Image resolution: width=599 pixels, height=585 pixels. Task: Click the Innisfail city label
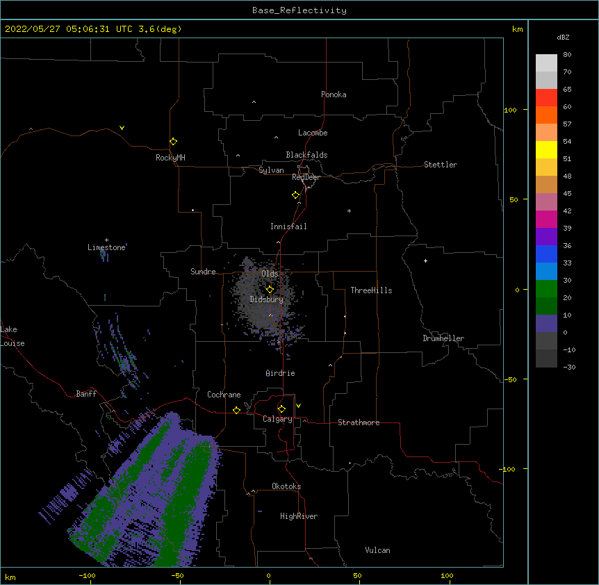(x=288, y=226)
